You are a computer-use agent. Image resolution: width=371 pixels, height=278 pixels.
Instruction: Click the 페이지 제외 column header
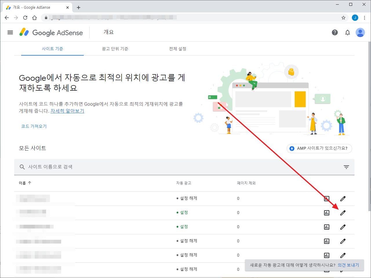(246, 183)
